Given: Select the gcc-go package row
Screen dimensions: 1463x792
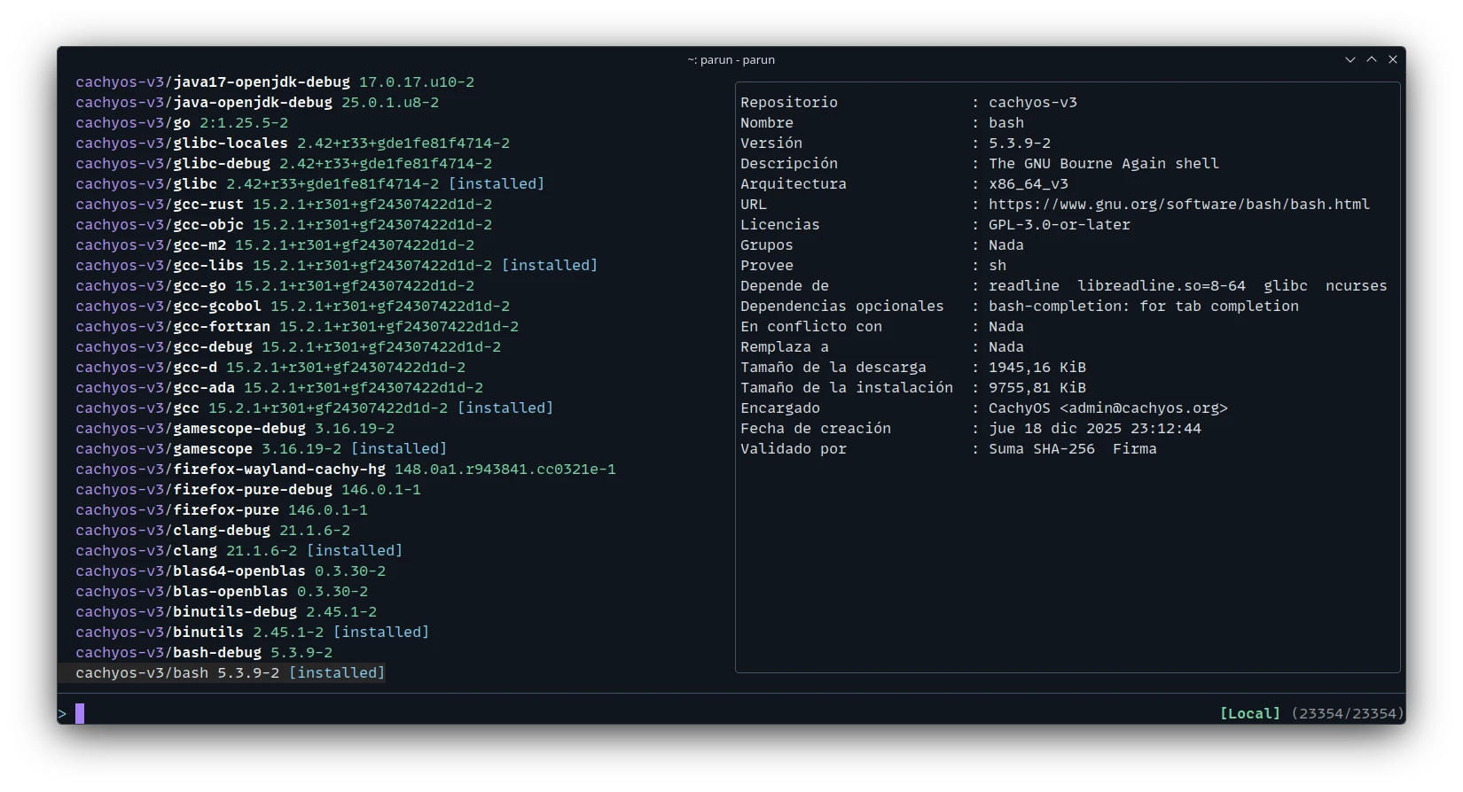Looking at the screenshot, I should tap(275, 286).
